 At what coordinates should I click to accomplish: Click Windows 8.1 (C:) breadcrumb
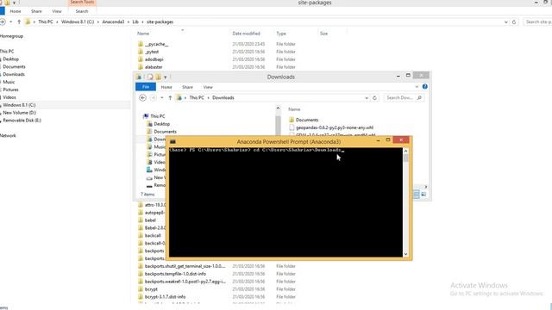(x=78, y=22)
